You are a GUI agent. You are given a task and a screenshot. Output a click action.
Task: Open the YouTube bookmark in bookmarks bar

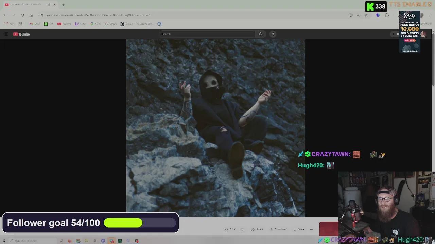click(x=64, y=24)
